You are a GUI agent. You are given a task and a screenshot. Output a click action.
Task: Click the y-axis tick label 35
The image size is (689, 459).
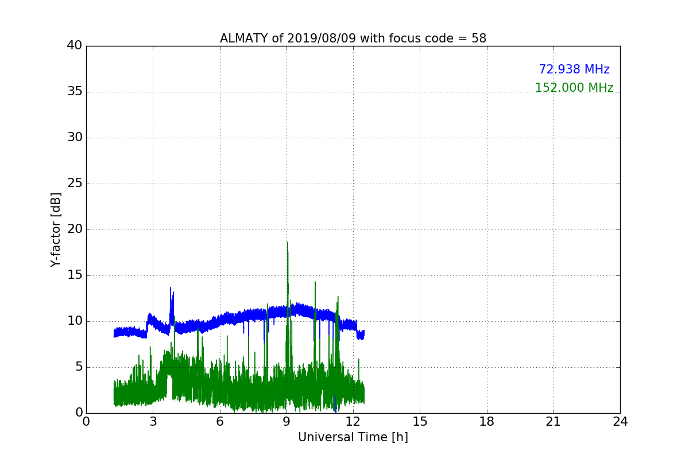point(75,92)
